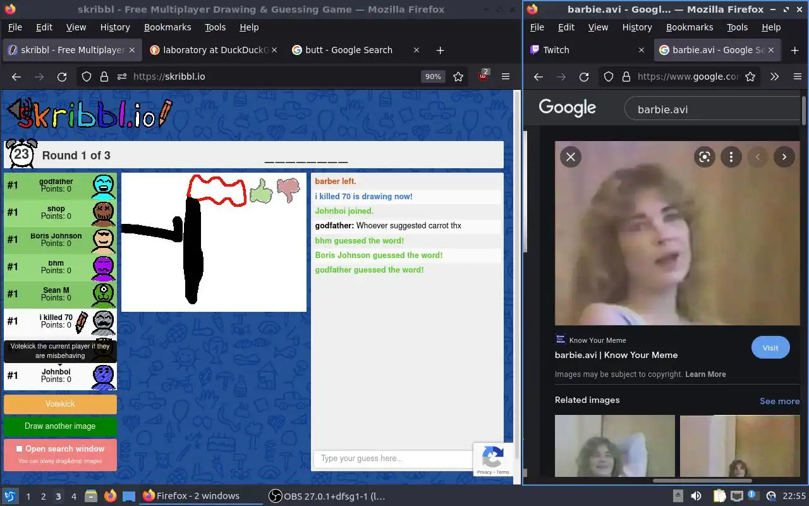Open Bookmarks menu in Google window
Image resolution: width=809 pixels, height=506 pixels.
690,27
